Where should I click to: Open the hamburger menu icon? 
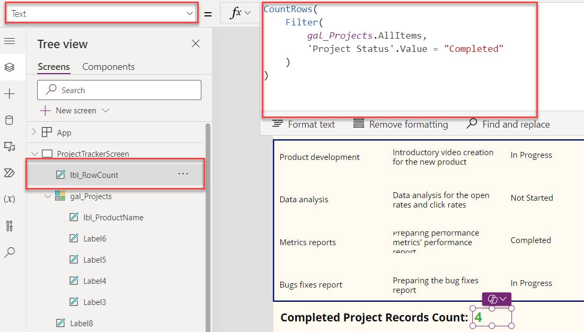pos(10,41)
